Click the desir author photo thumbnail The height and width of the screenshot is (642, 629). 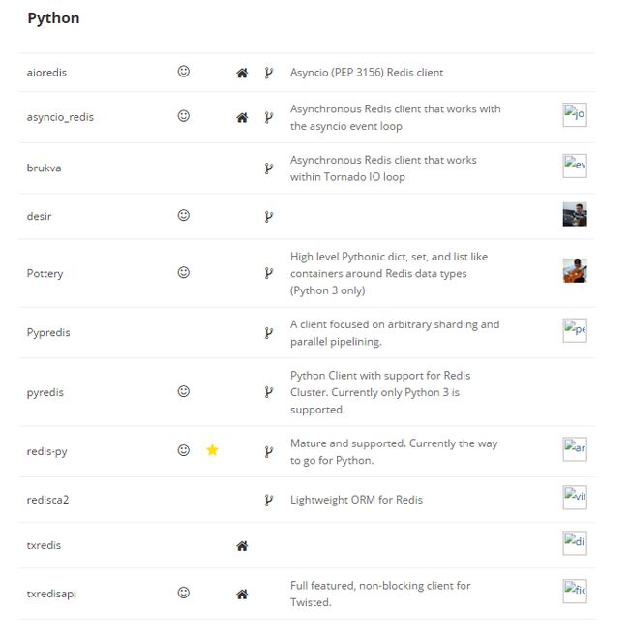(x=575, y=214)
